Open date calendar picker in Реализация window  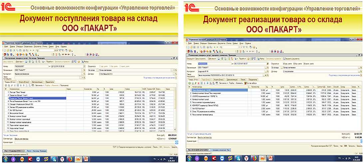268,64
